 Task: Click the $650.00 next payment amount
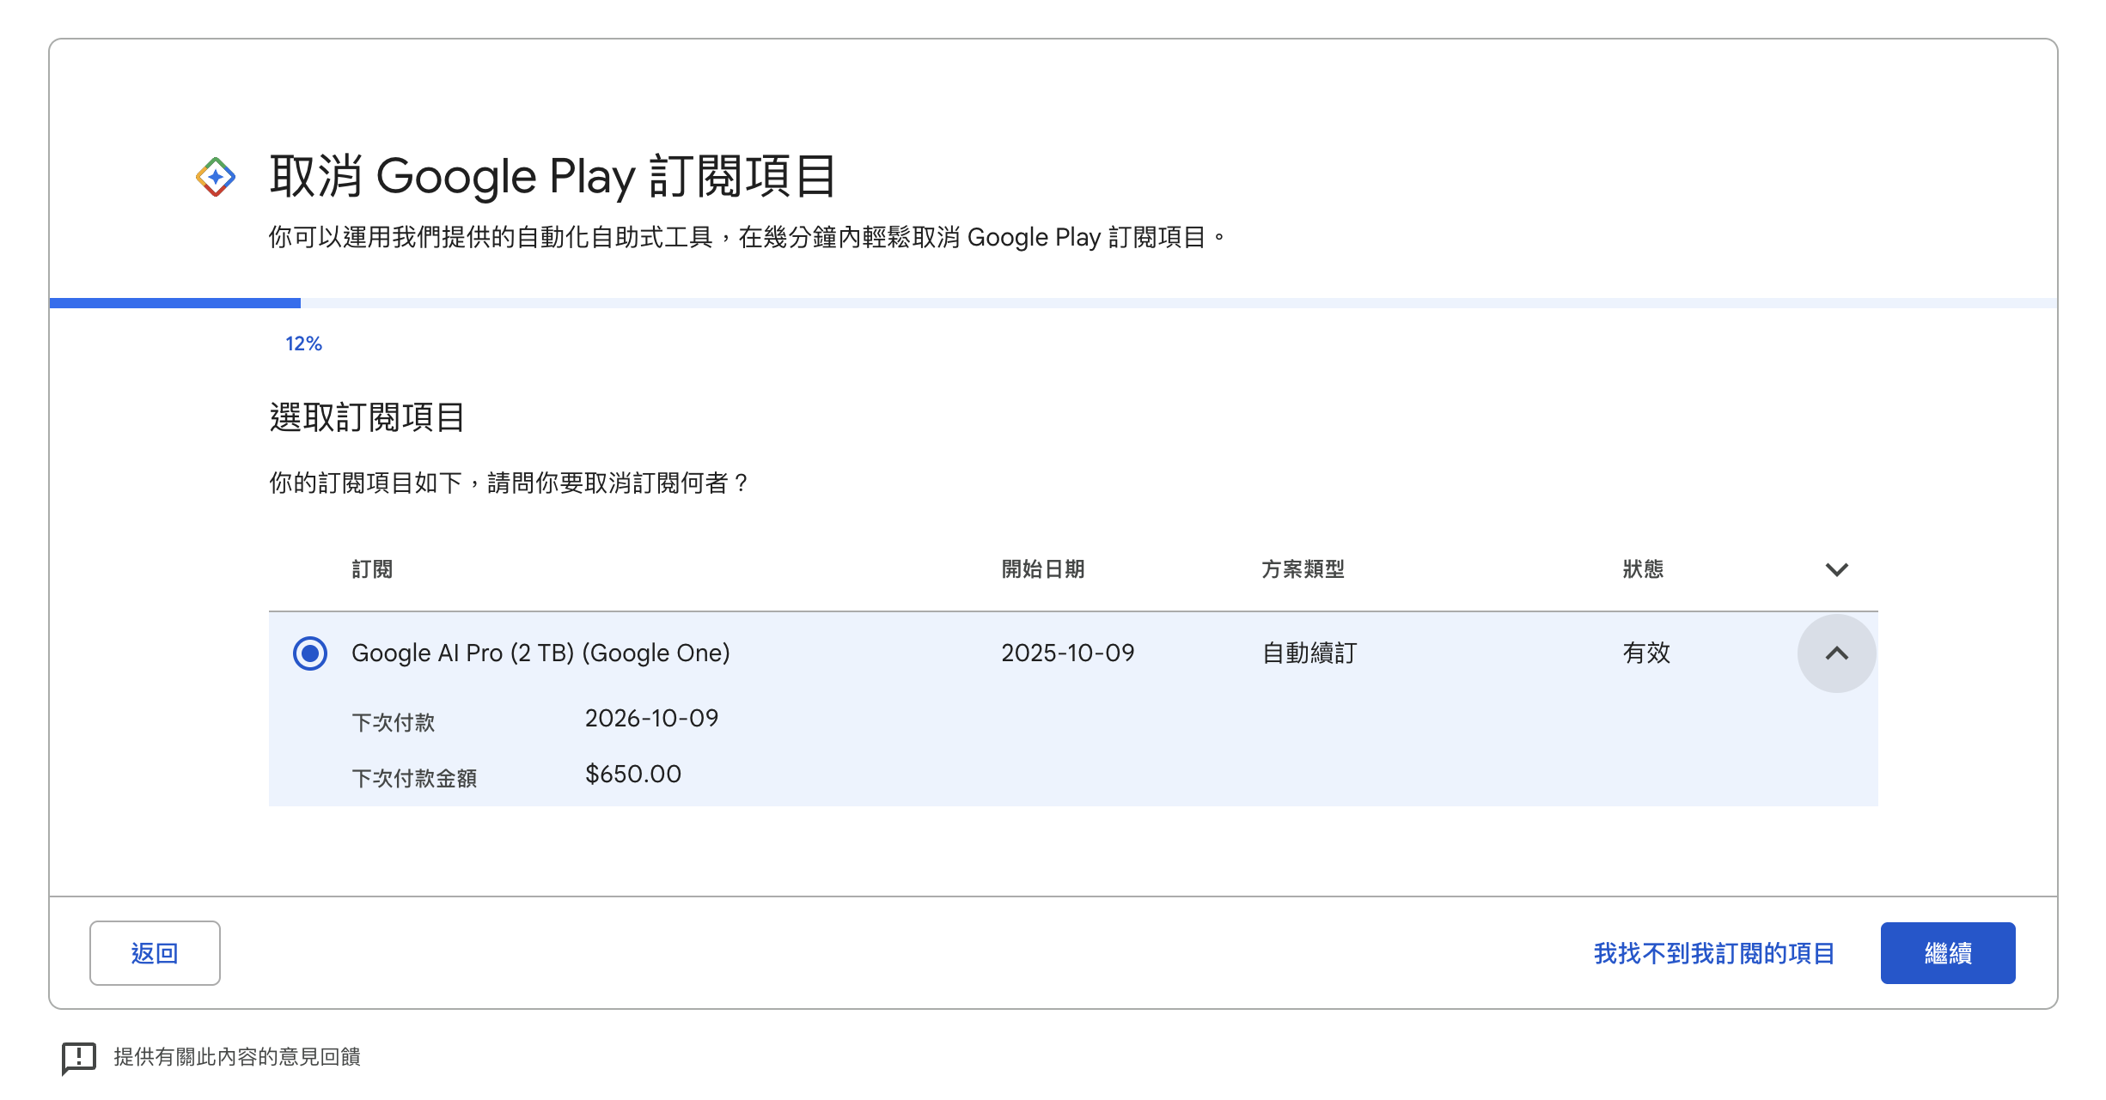tap(633, 775)
